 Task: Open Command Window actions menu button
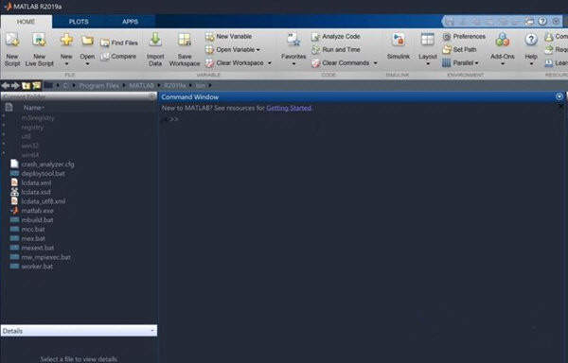tap(559, 96)
